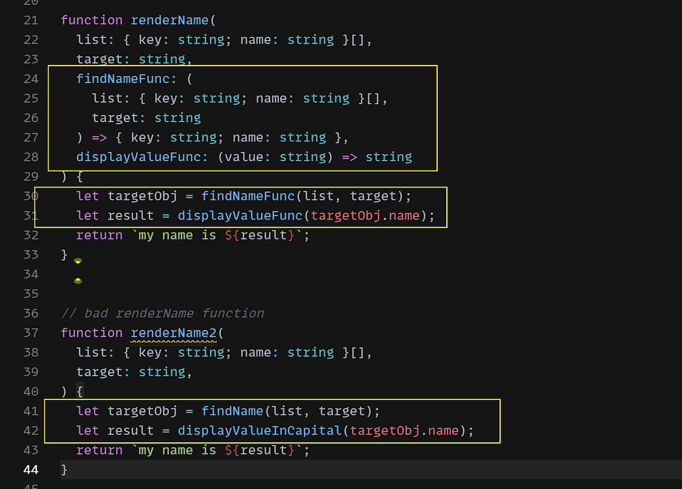Click the active line number 44 in the gutter
This screenshot has height=489, width=682.
[31, 470]
